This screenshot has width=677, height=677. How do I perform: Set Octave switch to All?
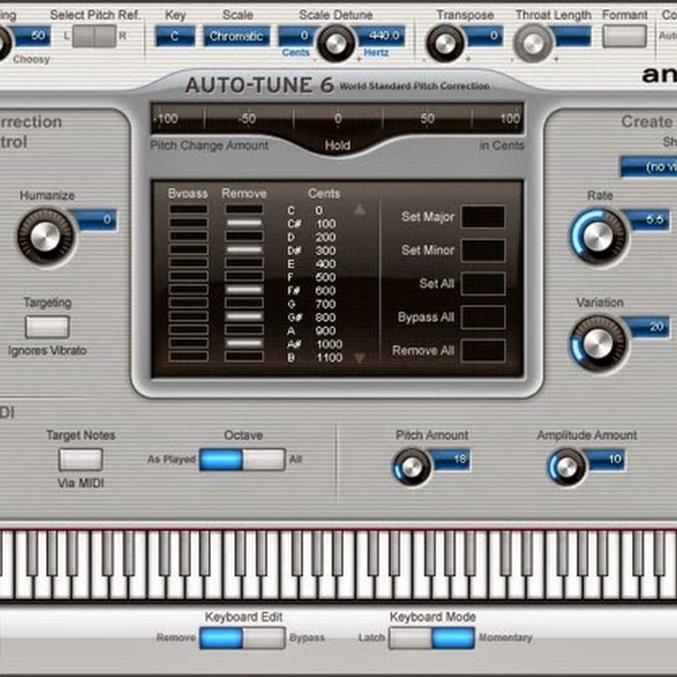tap(263, 460)
